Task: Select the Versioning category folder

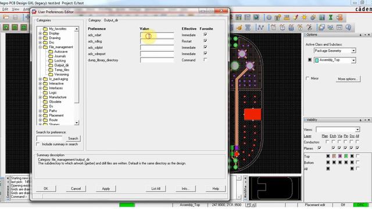Action: (62, 74)
